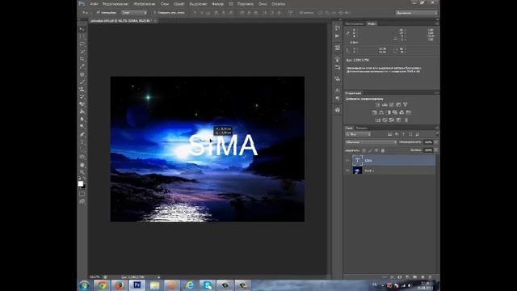
Task: Add a Levels adjustment
Action: [385, 104]
